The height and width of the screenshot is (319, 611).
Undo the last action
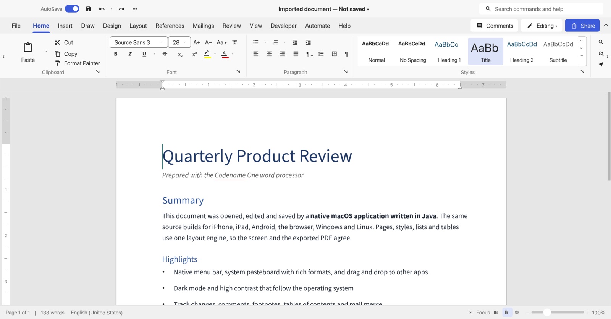[102, 9]
